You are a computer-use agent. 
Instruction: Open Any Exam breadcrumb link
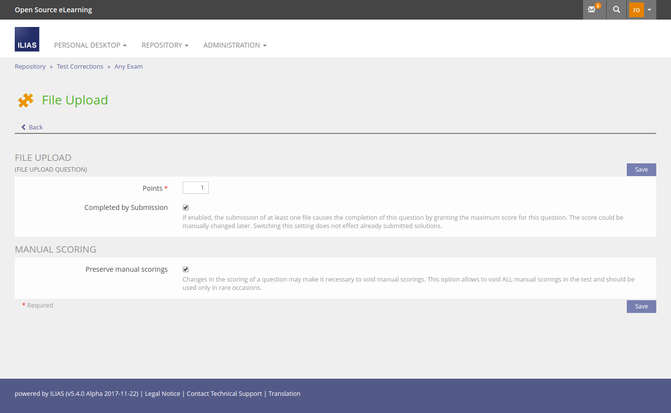[x=129, y=67]
